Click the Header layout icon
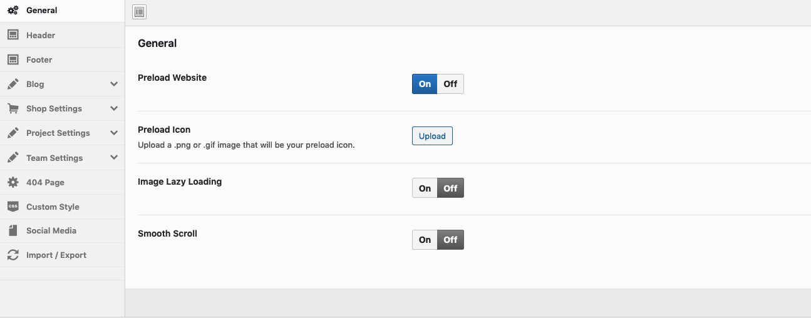 point(13,35)
